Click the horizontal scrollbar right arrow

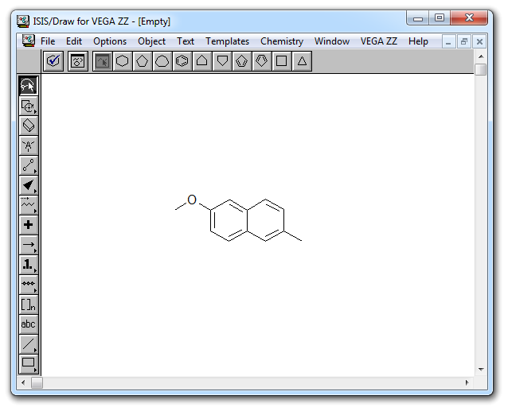pyautogui.click(x=469, y=383)
